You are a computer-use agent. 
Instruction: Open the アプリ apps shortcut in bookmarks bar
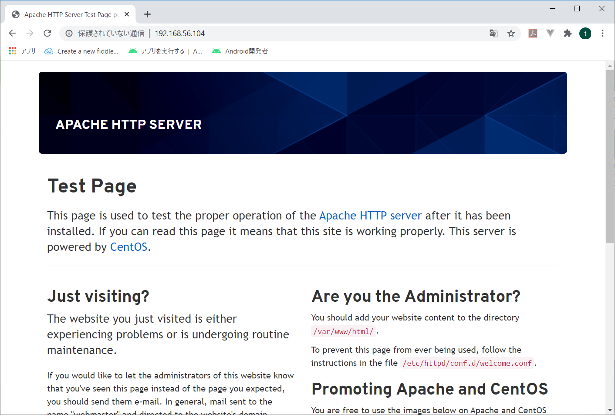click(22, 51)
